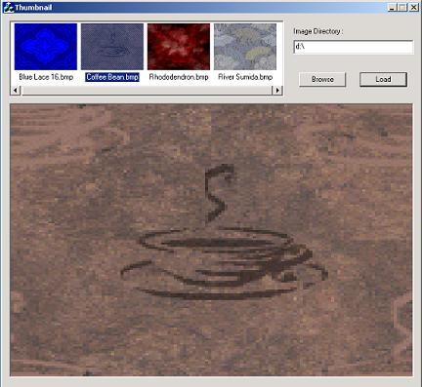The image size is (422, 387).
Task: Close the Thumbnail window
Action: 414,7
